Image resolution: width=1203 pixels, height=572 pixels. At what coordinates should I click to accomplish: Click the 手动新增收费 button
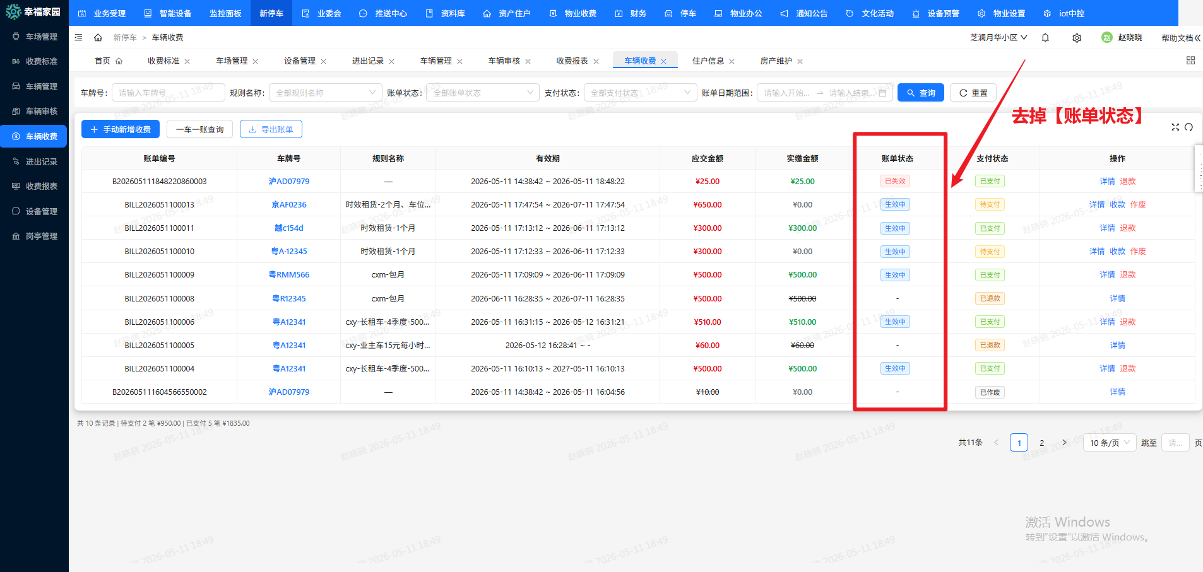(x=121, y=129)
